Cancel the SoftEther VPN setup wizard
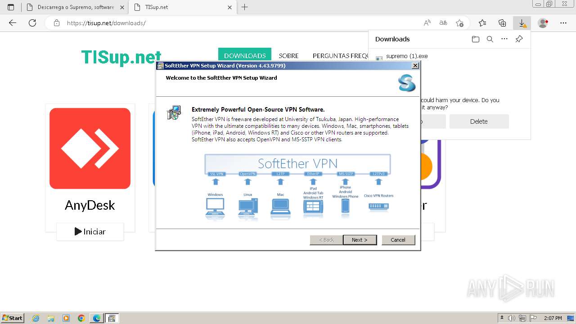Image resolution: width=576 pixels, height=324 pixels. click(398, 240)
